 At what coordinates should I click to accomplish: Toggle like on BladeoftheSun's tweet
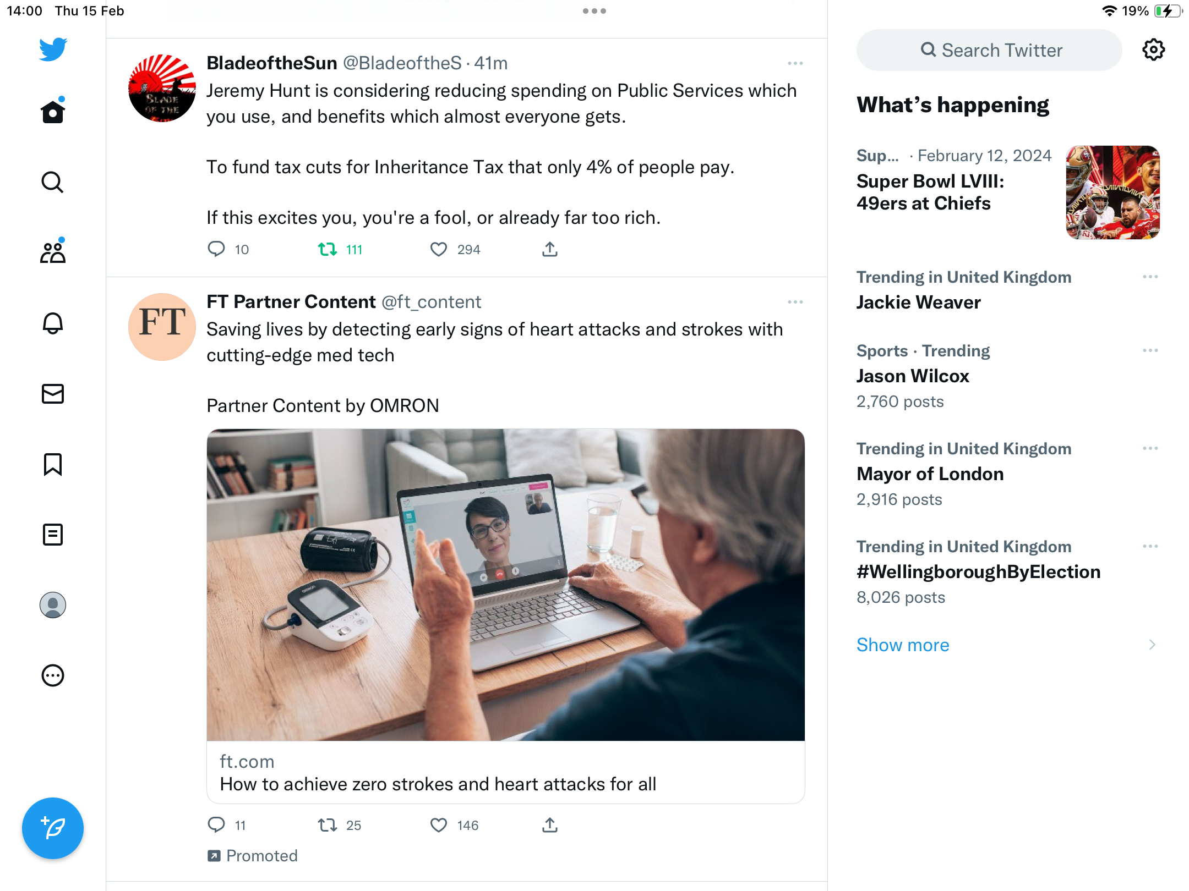click(439, 249)
